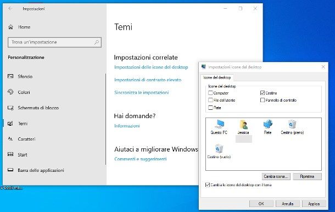Select the Temi icon in the sidebar
This screenshot has height=212, width=335.
click(10, 124)
